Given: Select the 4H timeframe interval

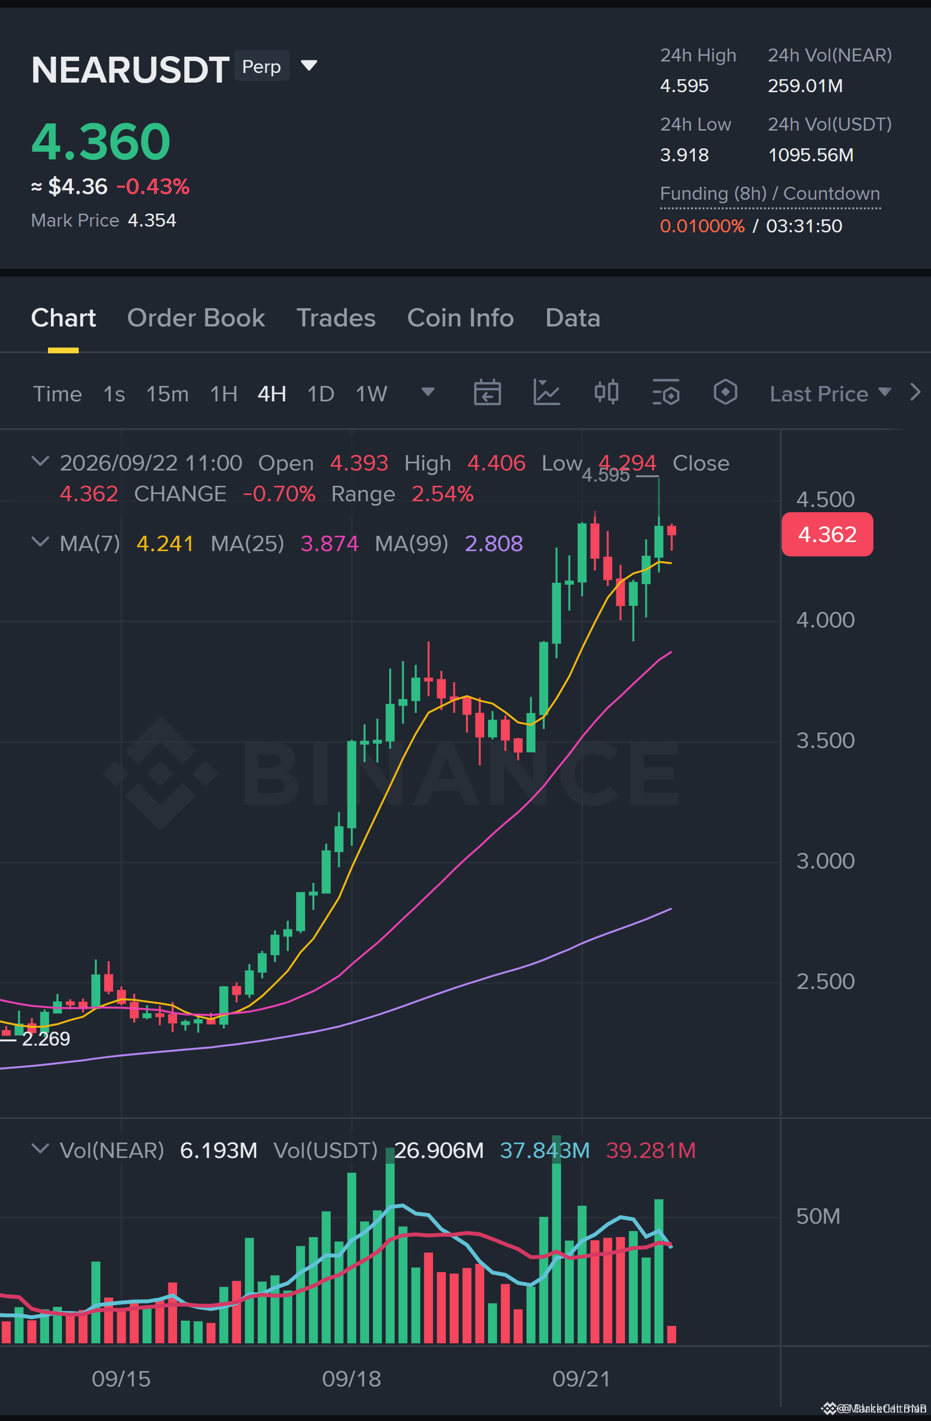Looking at the screenshot, I should coord(272,394).
